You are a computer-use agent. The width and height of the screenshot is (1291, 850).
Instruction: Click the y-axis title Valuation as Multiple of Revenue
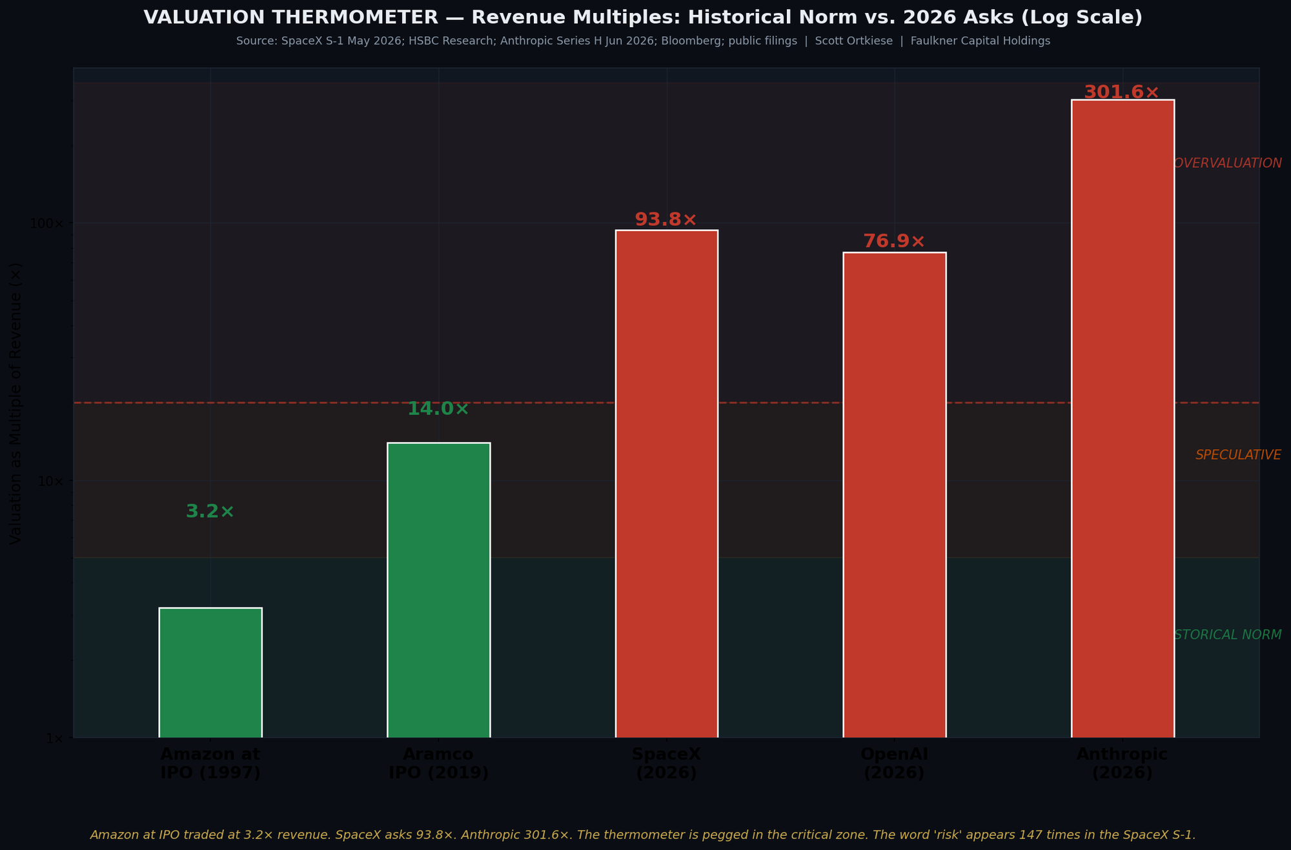point(16,403)
